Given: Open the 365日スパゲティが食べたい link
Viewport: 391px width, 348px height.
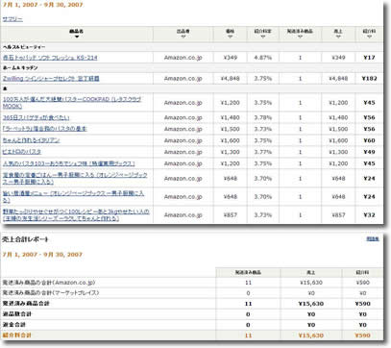Looking at the screenshot, I should pyautogui.click(x=37, y=117).
